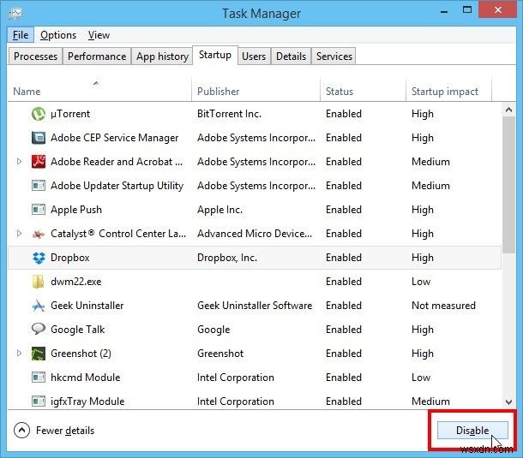The image size is (523, 458).
Task: Select the Dropbox logo icon
Action: (39, 258)
